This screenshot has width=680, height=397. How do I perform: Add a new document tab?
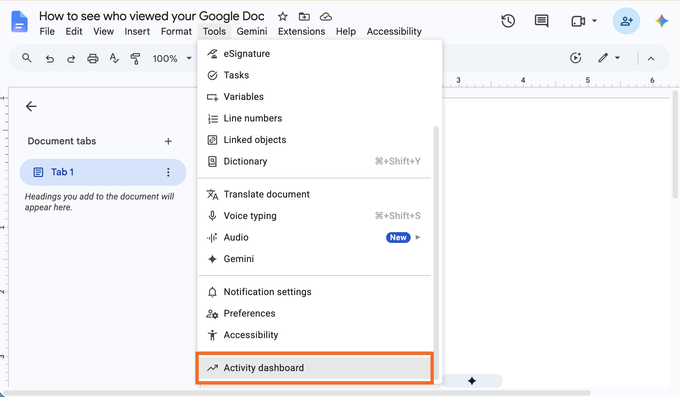(x=168, y=141)
